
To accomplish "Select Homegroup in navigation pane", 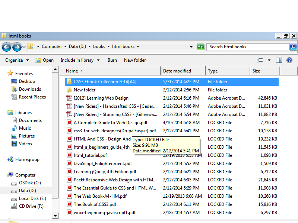I will tap(23, 159).
